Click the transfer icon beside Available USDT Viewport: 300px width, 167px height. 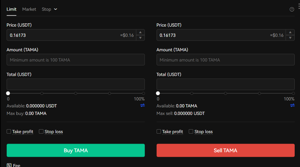click(143, 105)
